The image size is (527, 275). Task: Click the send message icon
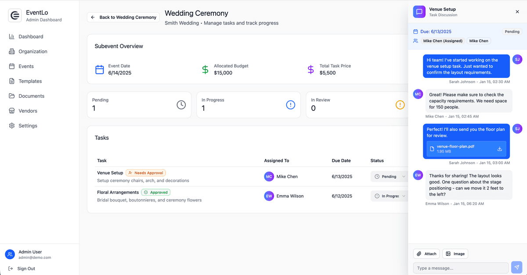516,268
